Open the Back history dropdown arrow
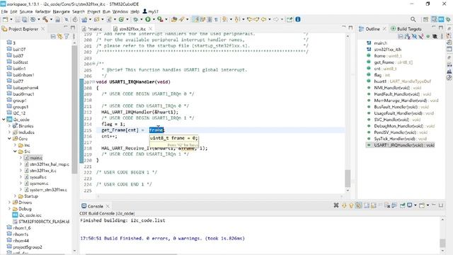453x255 pixels. click(270, 19)
